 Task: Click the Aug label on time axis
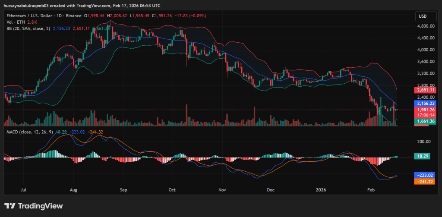point(73,189)
